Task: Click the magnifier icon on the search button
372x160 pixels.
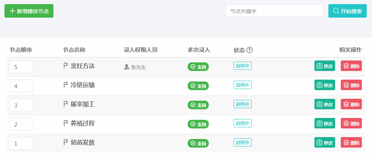Action: click(x=336, y=11)
